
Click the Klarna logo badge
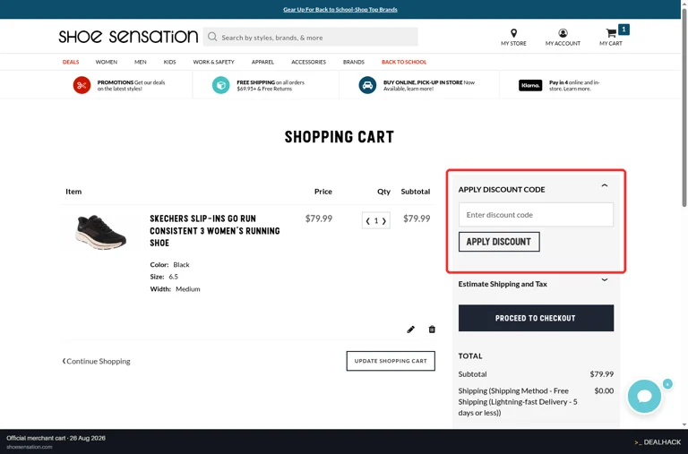click(530, 85)
